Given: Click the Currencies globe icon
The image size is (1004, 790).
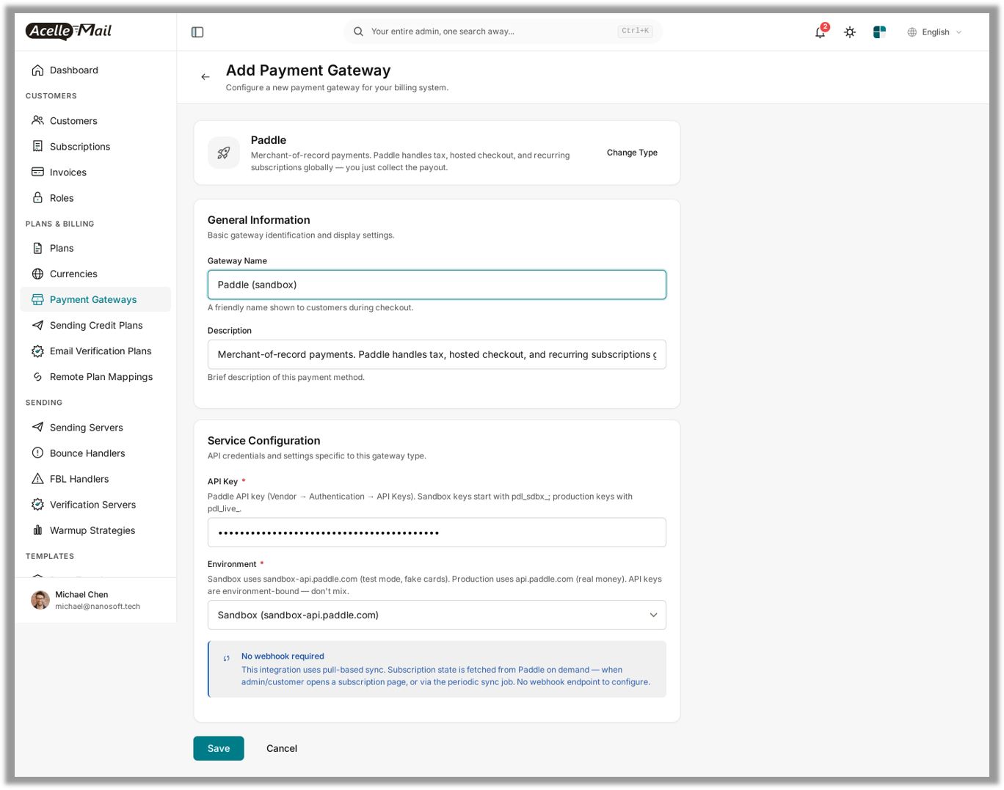Looking at the screenshot, I should tap(37, 274).
